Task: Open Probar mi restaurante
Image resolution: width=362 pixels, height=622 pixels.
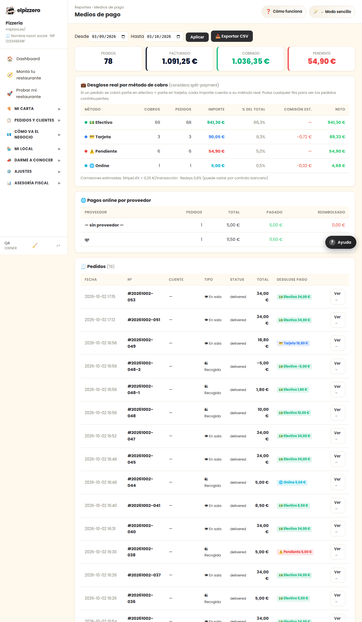Action: click(34, 94)
